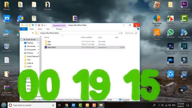Open Google Chrome from the taskbar

click(67, 105)
